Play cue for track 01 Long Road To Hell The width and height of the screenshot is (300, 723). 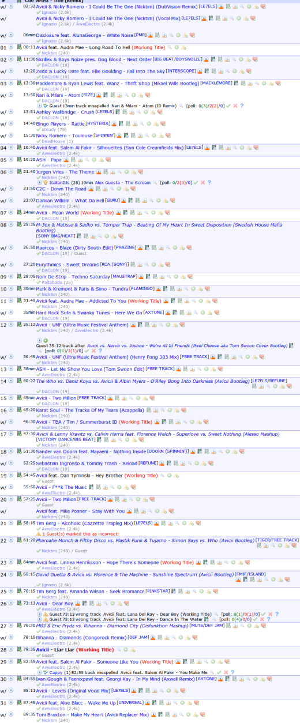11,47
